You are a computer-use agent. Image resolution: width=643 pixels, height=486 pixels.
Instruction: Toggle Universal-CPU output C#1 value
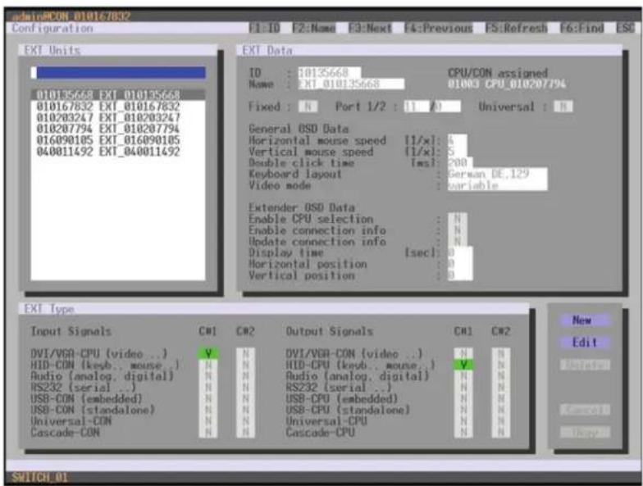[463, 420]
